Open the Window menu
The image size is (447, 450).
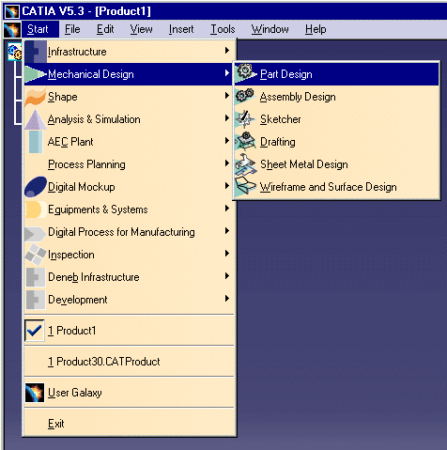[x=270, y=29]
